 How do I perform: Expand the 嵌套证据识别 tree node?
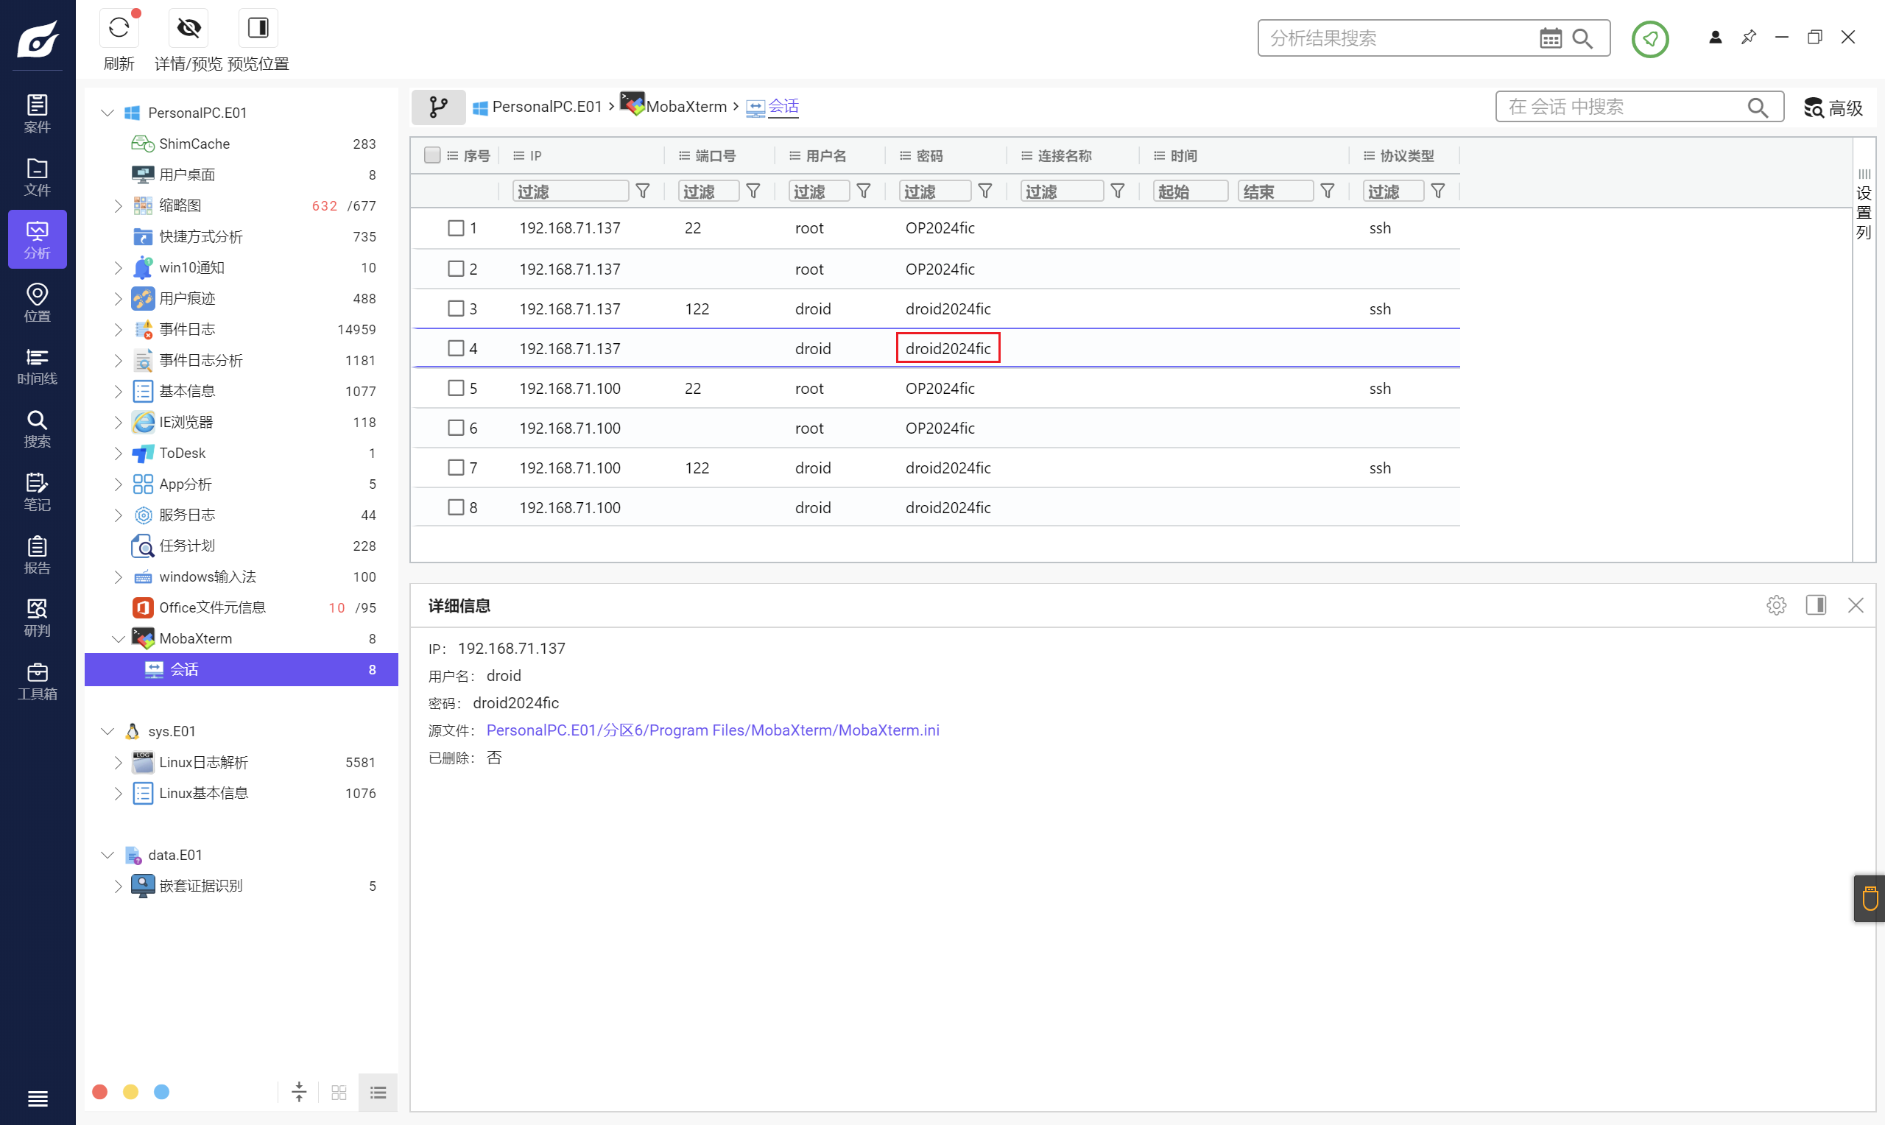119,886
